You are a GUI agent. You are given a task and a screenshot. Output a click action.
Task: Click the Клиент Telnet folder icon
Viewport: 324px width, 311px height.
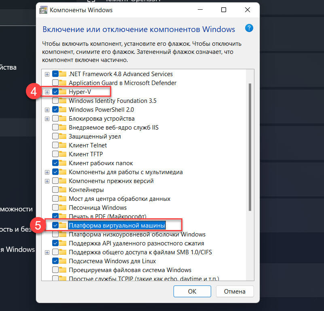click(x=63, y=145)
